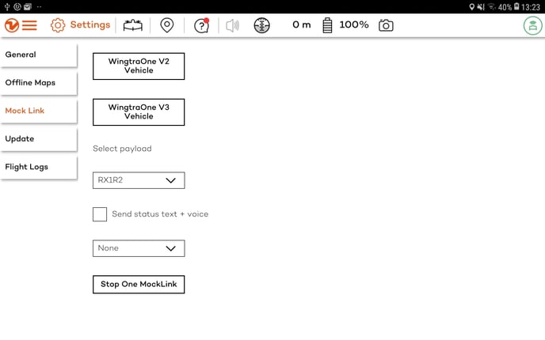Screen dimensions: 545x340
Task: Select the Mock Link tab
Action: click(x=39, y=111)
